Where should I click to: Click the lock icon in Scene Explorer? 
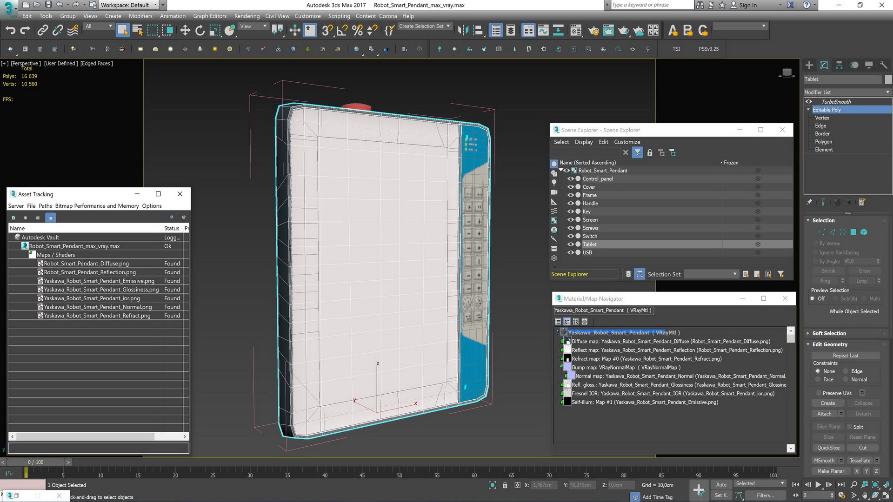pos(650,152)
